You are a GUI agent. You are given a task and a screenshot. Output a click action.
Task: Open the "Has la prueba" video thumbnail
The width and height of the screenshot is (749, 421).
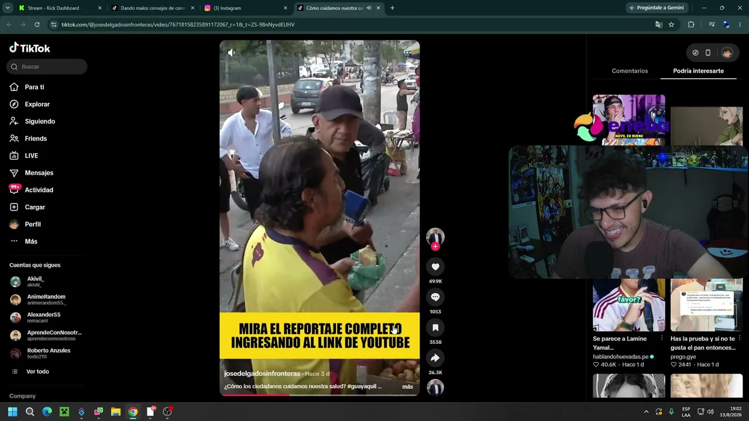click(706, 305)
